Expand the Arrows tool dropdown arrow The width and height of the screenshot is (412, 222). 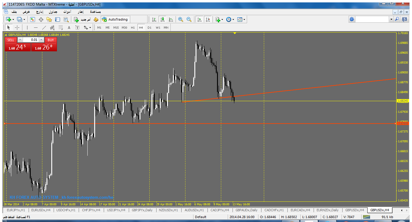90,27
